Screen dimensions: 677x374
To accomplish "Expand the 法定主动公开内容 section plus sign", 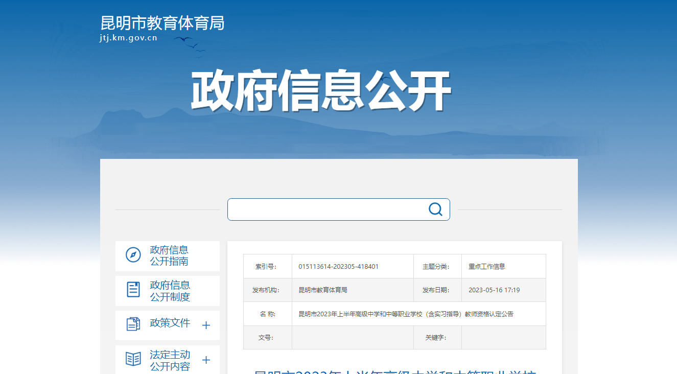I will tap(206, 360).
